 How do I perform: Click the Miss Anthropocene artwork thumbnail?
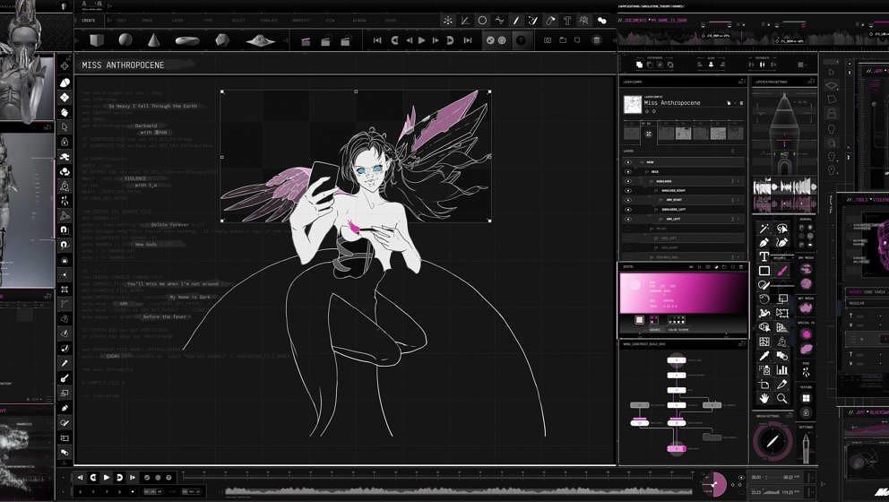632,106
